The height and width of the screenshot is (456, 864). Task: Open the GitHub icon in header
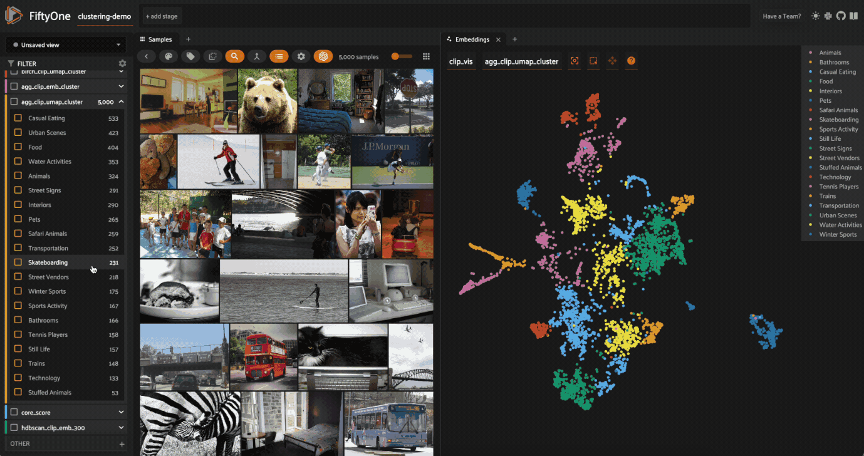click(840, 16)
